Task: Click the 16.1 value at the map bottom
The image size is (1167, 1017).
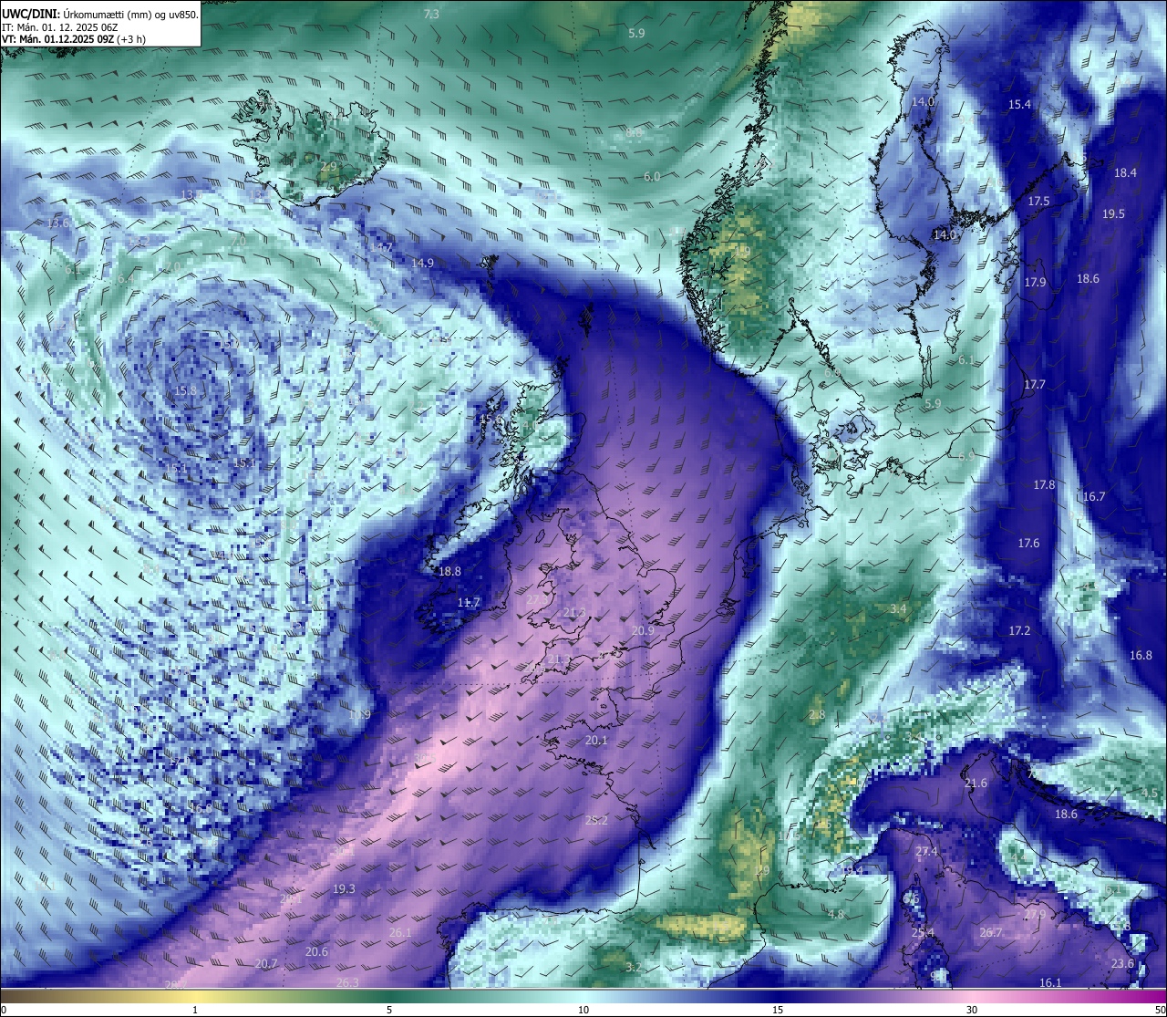Action: (1050, 983)
